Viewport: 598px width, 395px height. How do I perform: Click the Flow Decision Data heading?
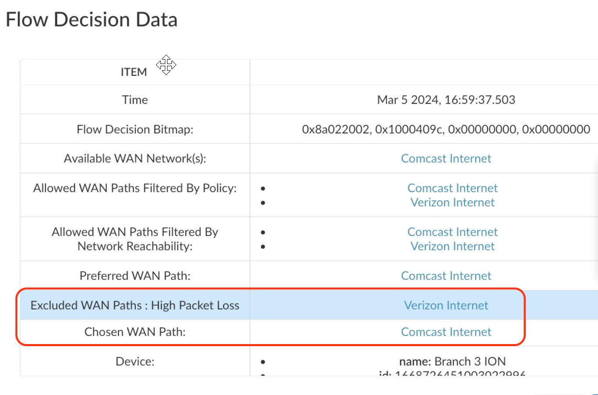tap(91, 20)
